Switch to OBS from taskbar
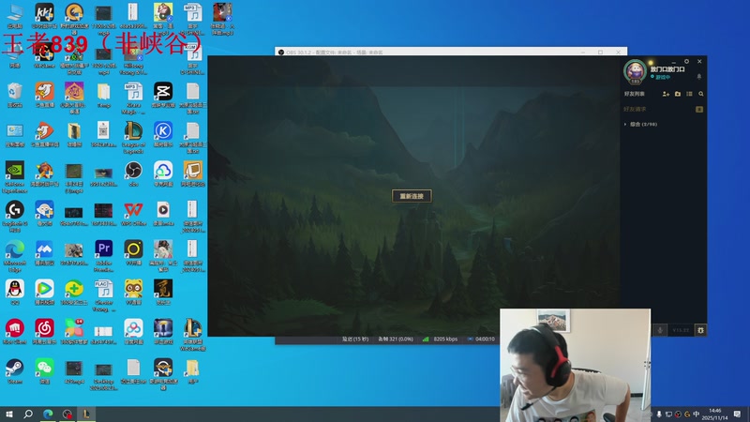The width and height of the screenshot is (750, 422). point(67,414)
